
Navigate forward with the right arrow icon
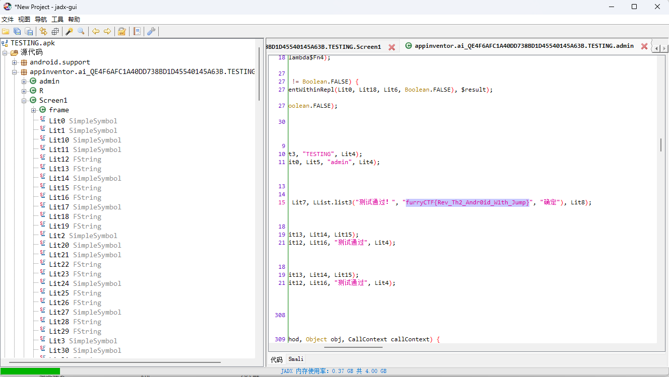coord(107,31)
